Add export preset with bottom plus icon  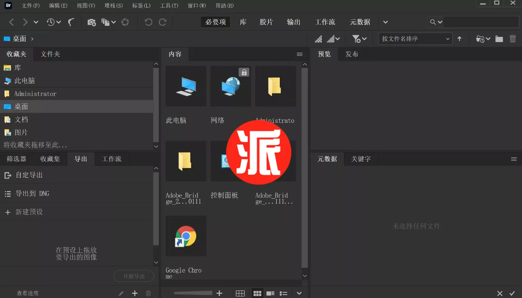click(x=135, y=293)
